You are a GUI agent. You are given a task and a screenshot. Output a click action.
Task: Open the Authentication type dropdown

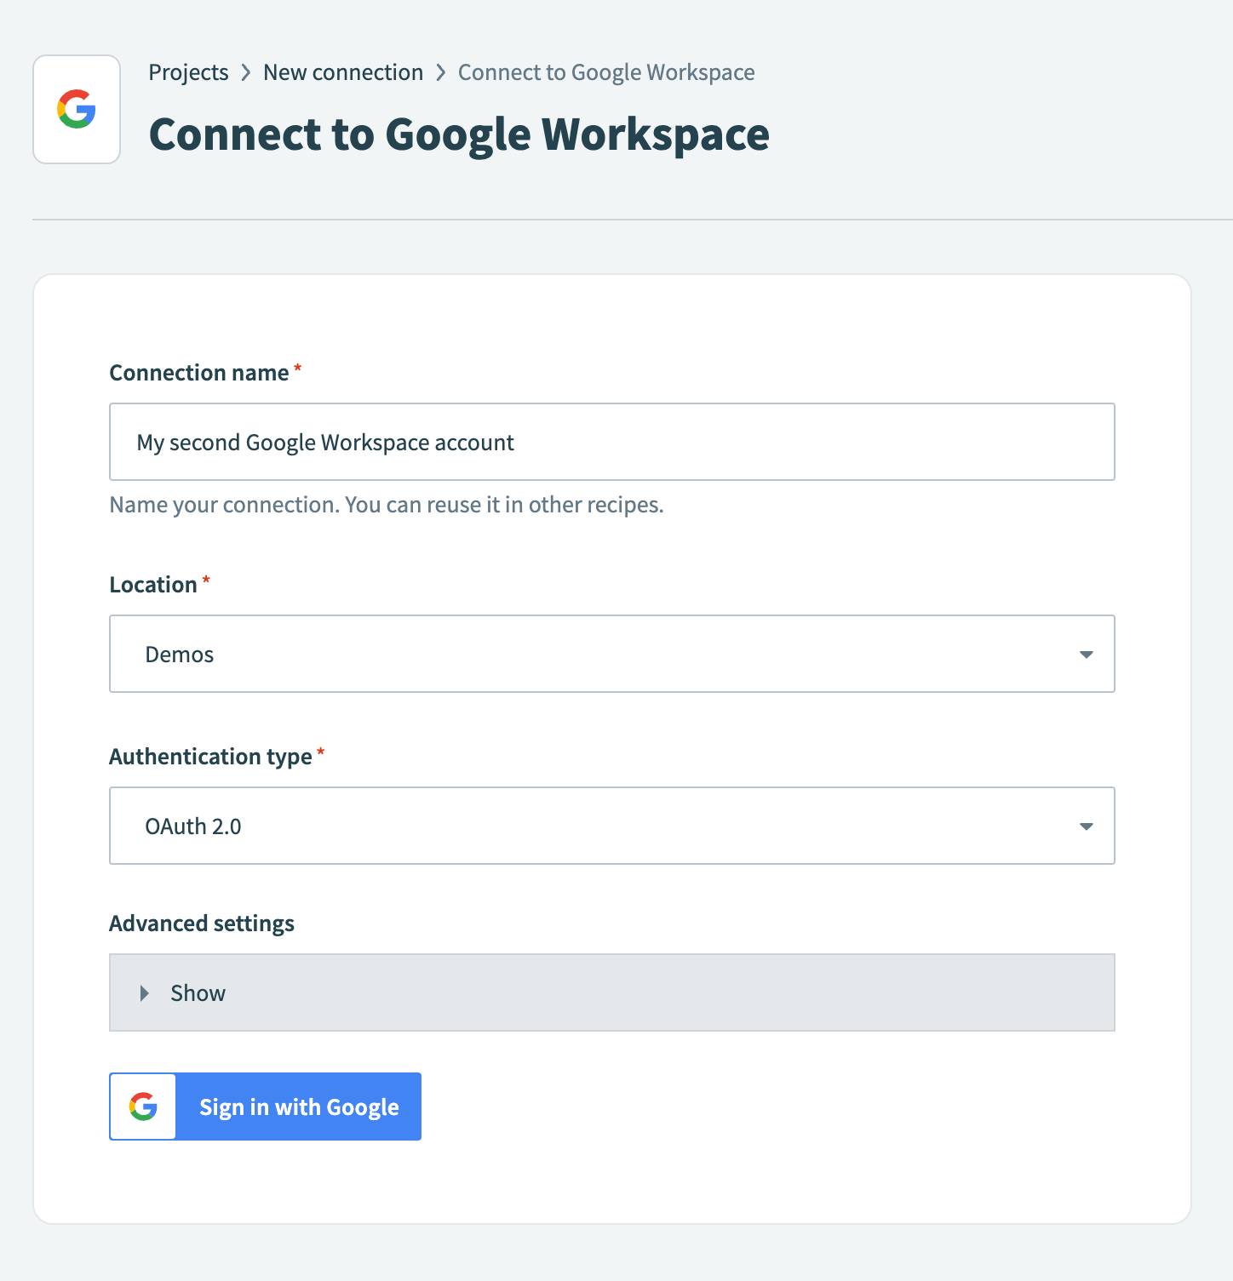click(x=611, y=826)
